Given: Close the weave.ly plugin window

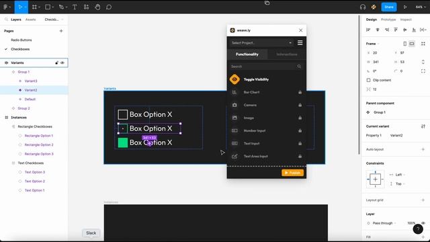Looking at the screenshot, I should (300, 30).
